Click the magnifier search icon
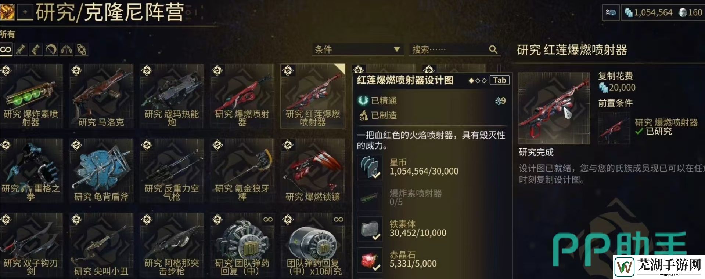Screen dimensions: 705x279 click(493, 49)
